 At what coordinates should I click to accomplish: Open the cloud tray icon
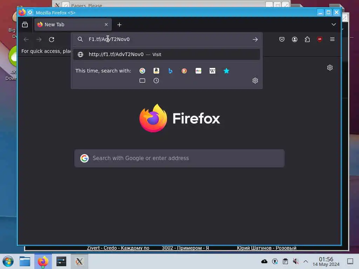coord(264,261)
